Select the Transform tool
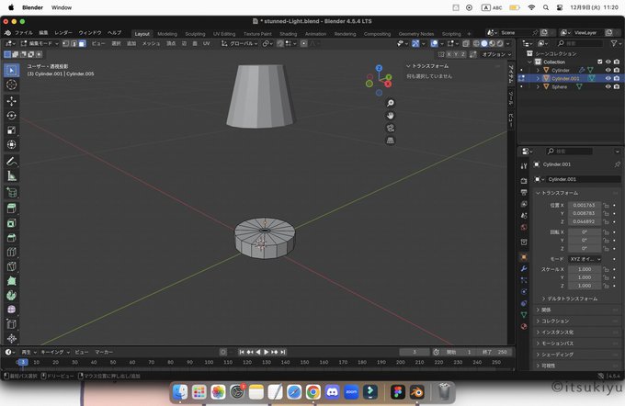The image size is (625, 406). point(12,144)
